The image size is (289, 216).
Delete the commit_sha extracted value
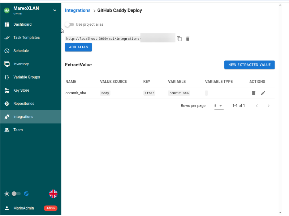click(254, 93)
